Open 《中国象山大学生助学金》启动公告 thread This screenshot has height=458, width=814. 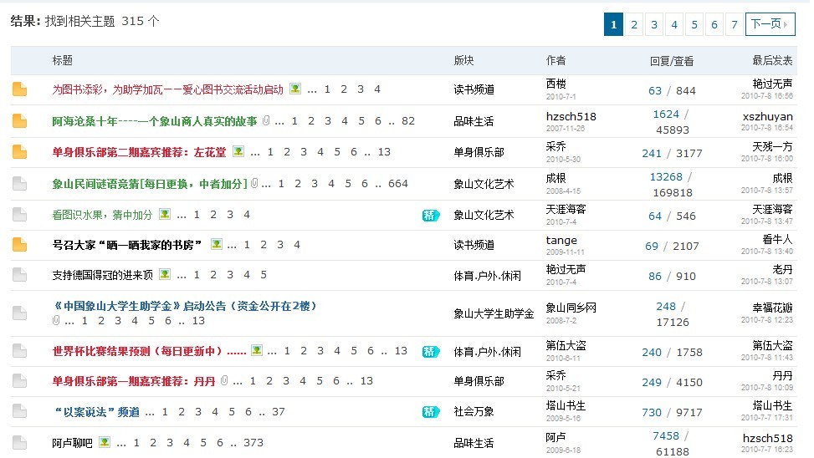coord(185,306)
